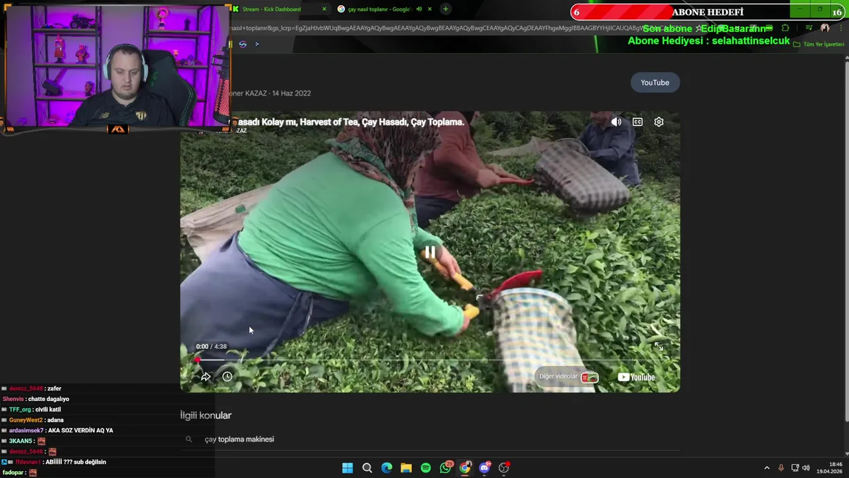849x478 pixels.
Task: Seek on the video progress bar
Action: pyautogui.click(x=430, y=360)
